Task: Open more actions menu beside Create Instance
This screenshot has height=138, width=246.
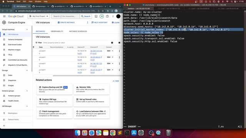Action: (88, 23)
